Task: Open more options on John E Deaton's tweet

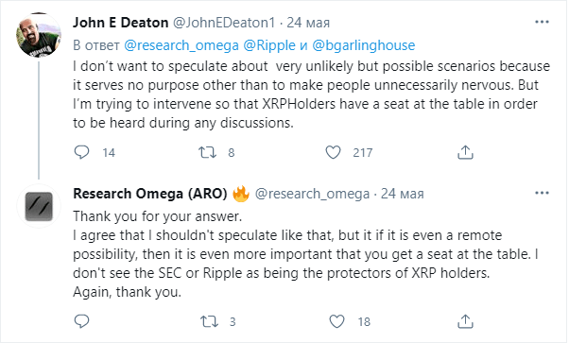Action: [542, 22]
